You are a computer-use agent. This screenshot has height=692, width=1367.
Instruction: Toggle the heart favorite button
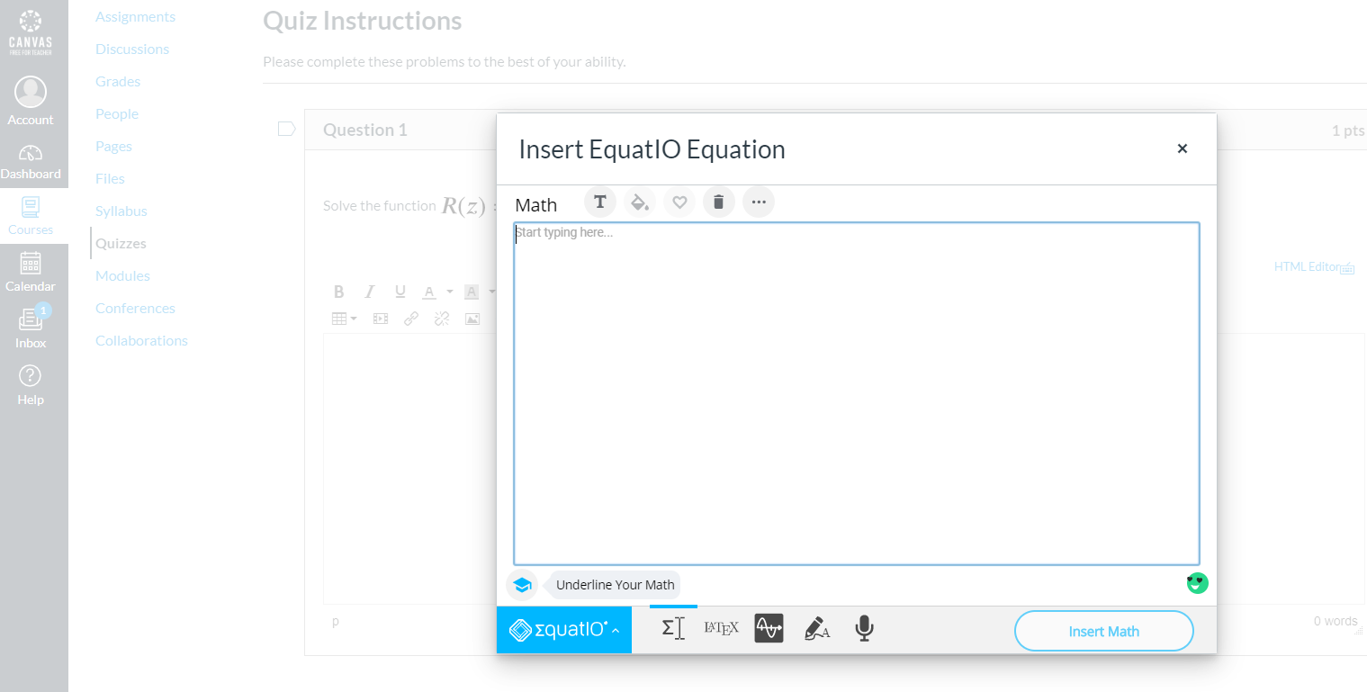point(679,202)
